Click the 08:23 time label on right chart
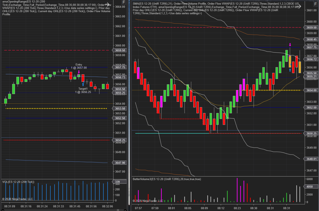The width and height of the screenshot is (319, 211). tap(237, 208)
